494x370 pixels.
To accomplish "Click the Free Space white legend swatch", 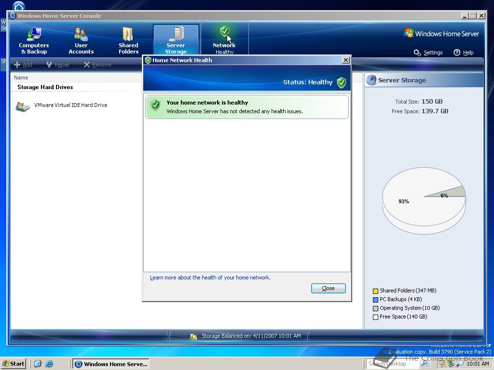I will click(375, 317).
